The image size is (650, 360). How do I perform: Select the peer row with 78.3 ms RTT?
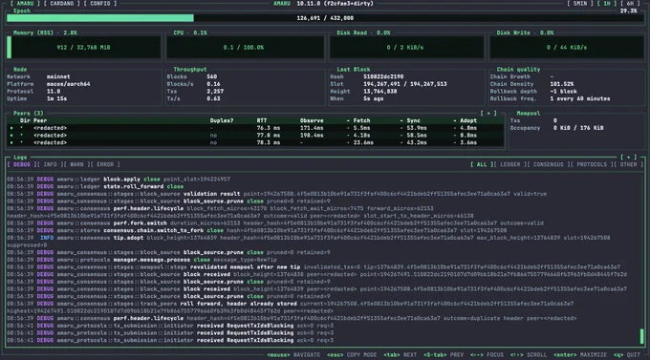[255, 142]
